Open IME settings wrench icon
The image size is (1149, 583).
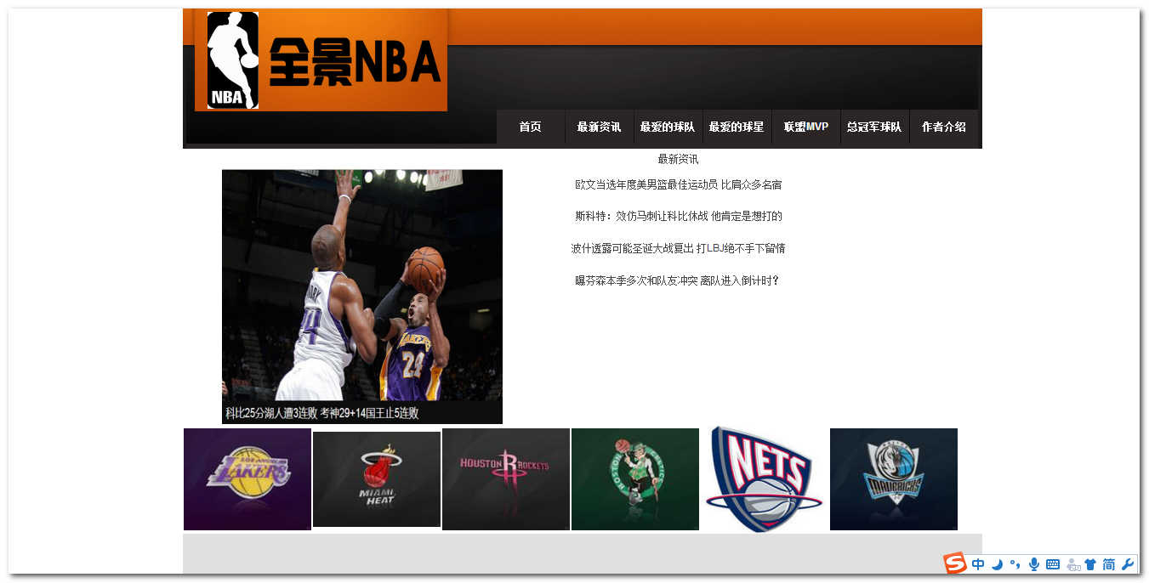(1128, 564)
